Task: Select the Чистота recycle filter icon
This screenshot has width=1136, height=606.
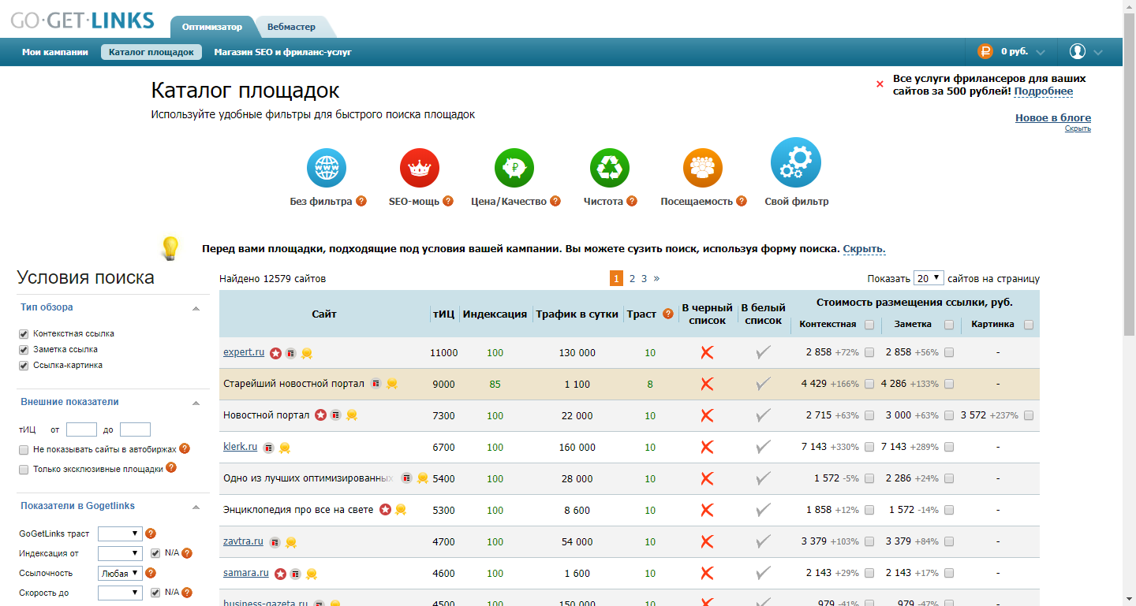Action: coord(609,167)
